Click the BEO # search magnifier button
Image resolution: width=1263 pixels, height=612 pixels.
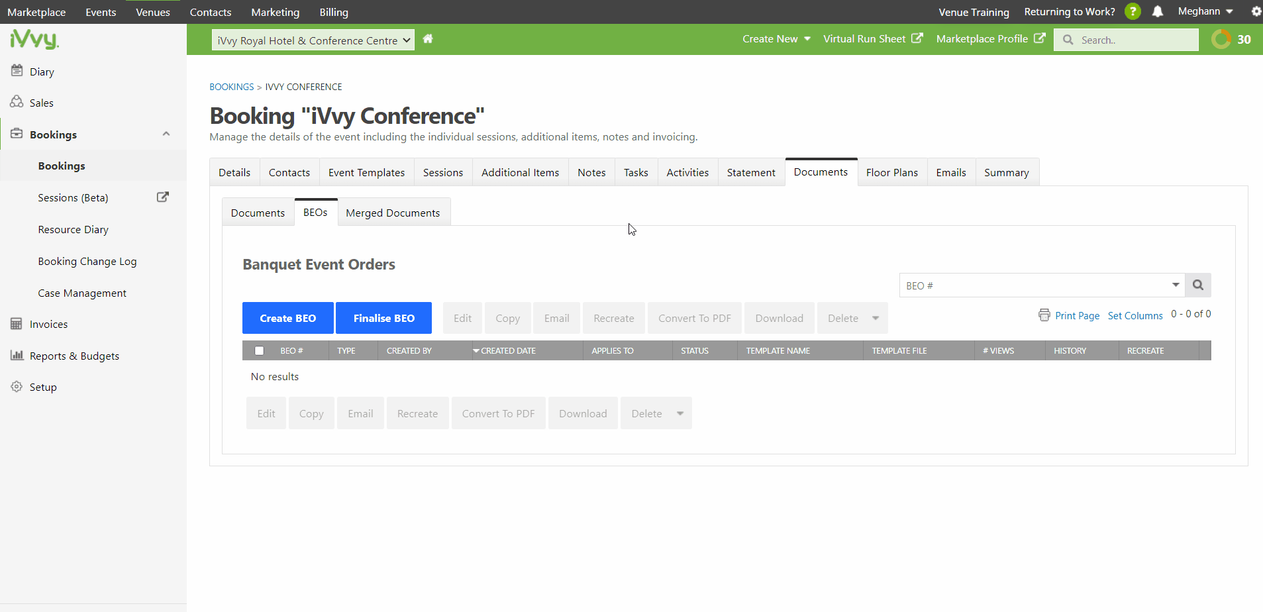coord(1198,285)
